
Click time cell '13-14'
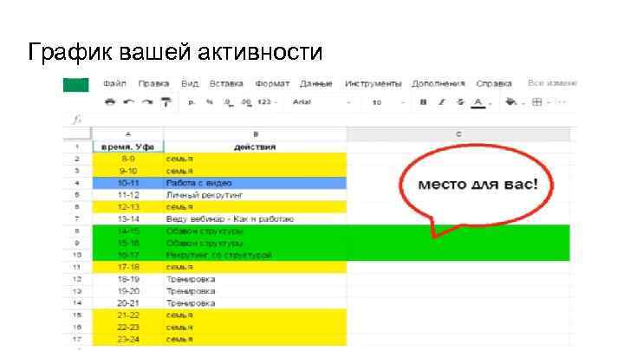[128, 219]
